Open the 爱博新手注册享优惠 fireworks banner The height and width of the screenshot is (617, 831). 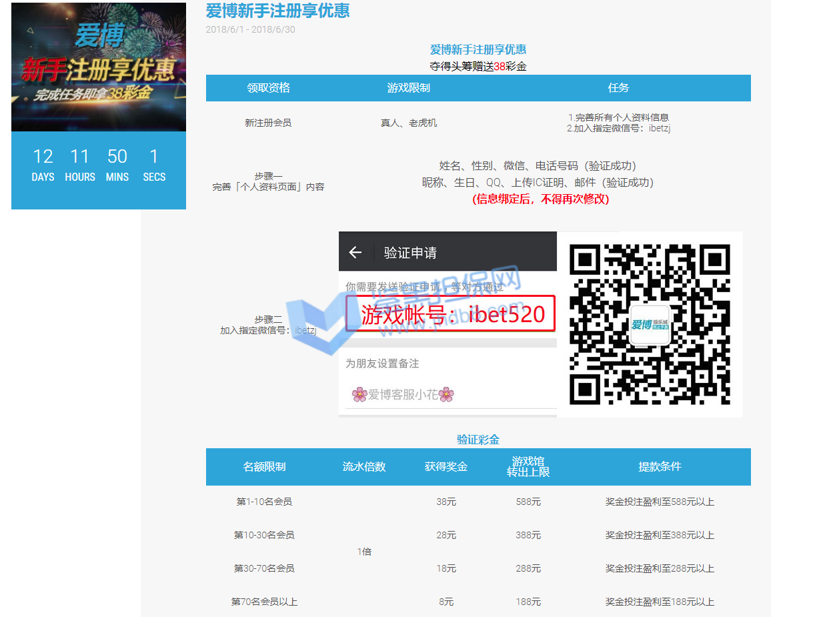pyautogui.click(x=99, y=67)
